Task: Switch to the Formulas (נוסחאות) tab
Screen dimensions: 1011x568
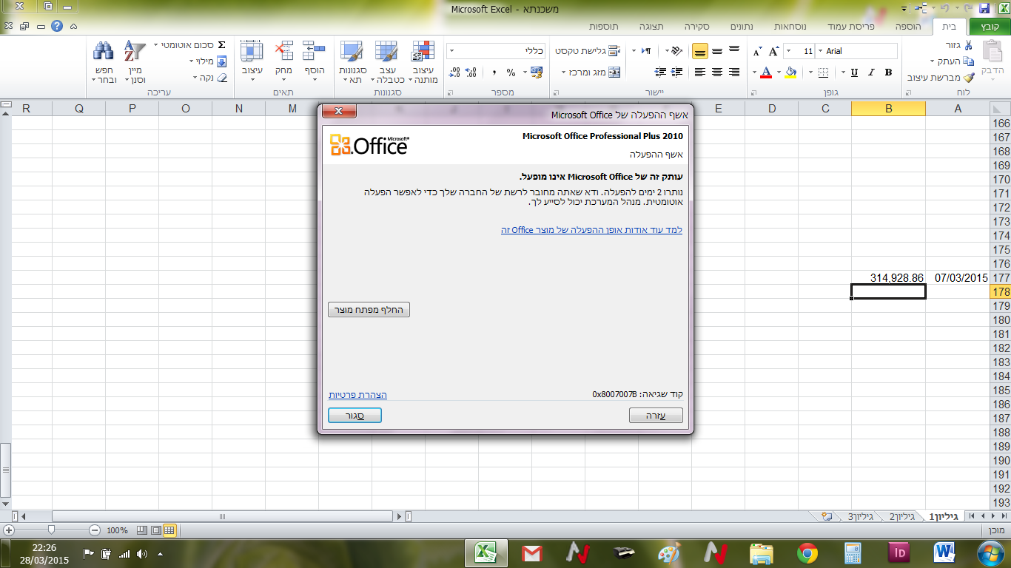Action: (x=790, y=26)
